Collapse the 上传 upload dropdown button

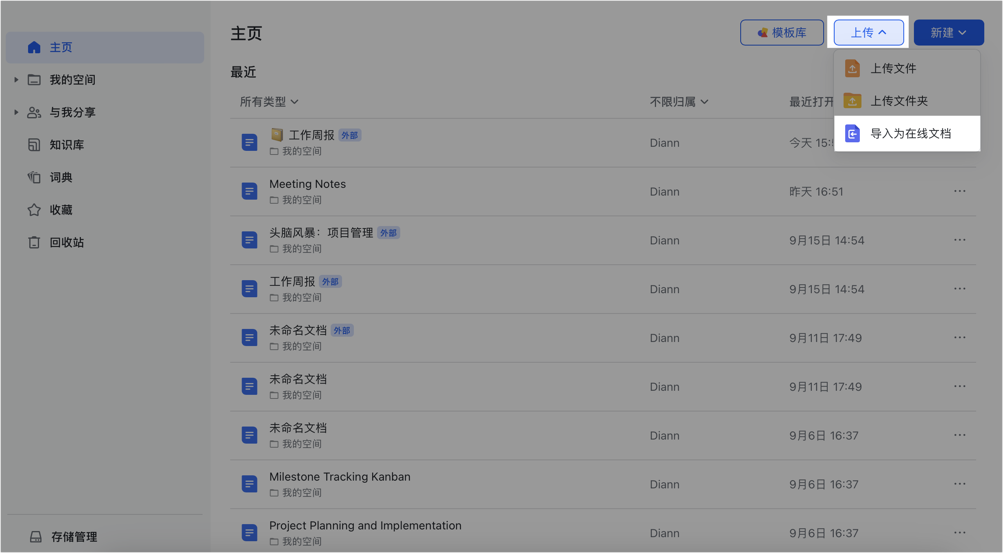click(x=868, y=33)
